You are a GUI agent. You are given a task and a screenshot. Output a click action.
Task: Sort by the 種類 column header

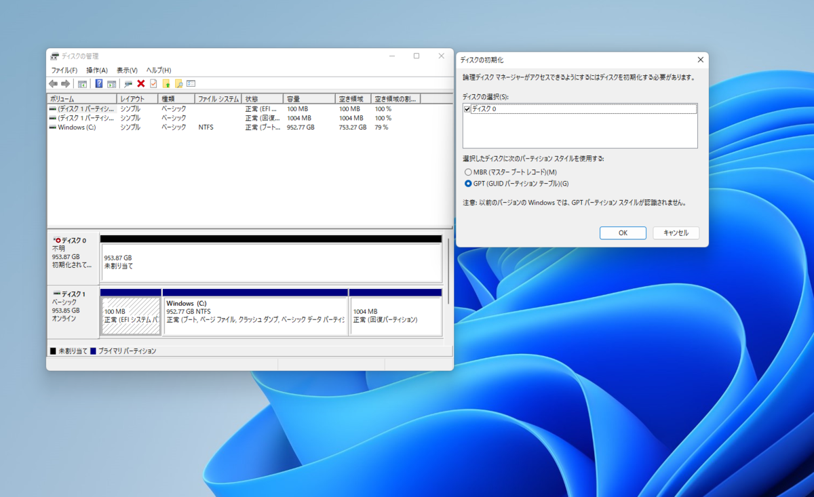176,99
